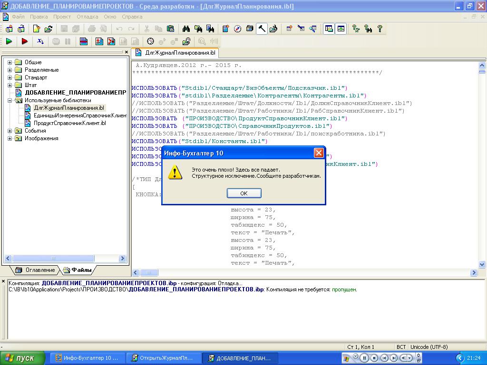Viewport: 487px width, 365px height.
Task: Expand the Изображения folder
Action: click(10, 138)
